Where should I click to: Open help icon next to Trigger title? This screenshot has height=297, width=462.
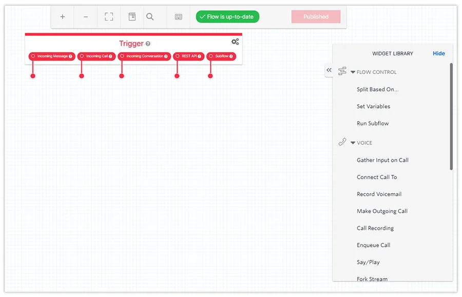click(x=148, y=44)
